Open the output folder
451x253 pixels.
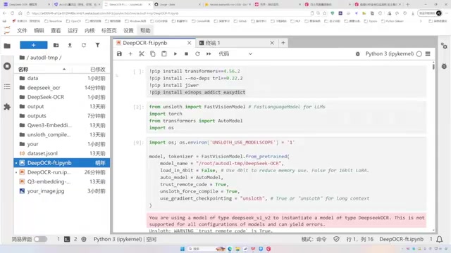(62, 106)
